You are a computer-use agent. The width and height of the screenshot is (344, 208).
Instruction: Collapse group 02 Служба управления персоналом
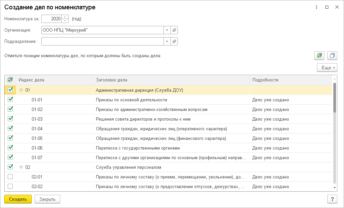click(21, 167)
